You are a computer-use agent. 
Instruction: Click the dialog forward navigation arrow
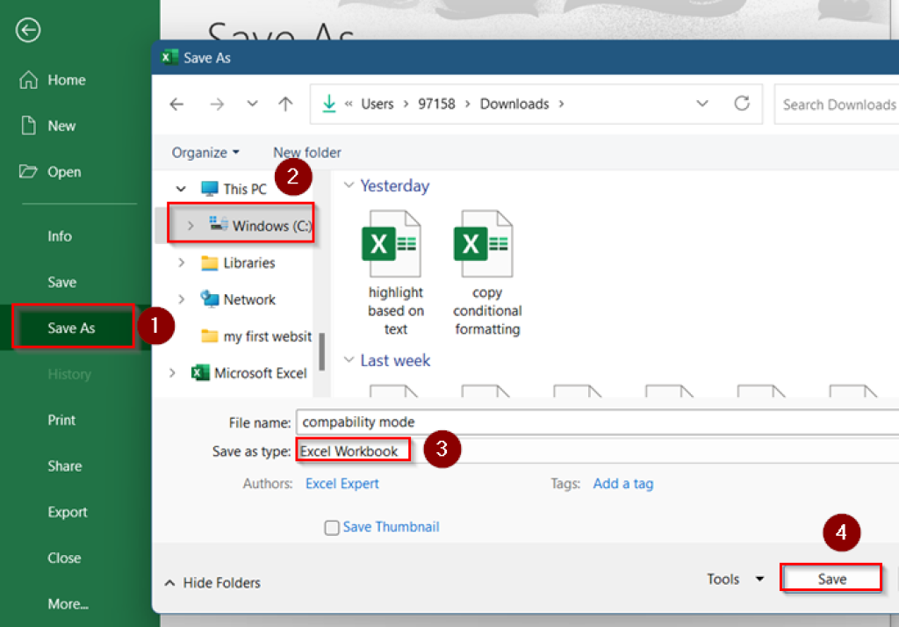217,104
